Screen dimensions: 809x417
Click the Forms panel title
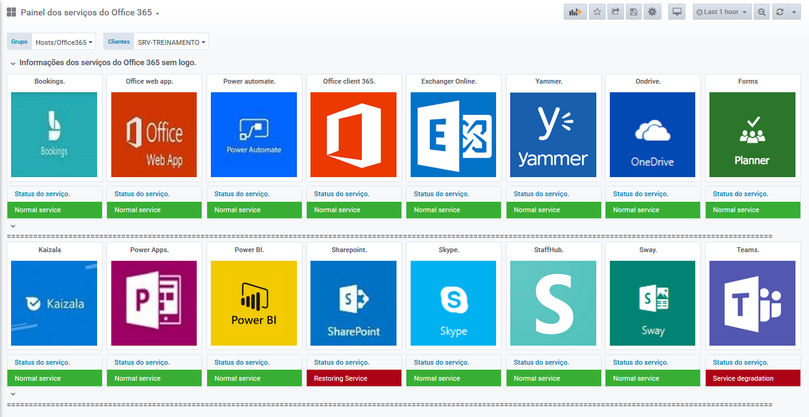[748, 81]
